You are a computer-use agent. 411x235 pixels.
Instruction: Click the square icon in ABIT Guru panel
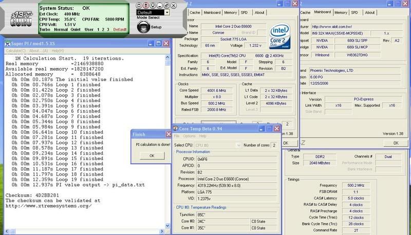pos(139,5)
